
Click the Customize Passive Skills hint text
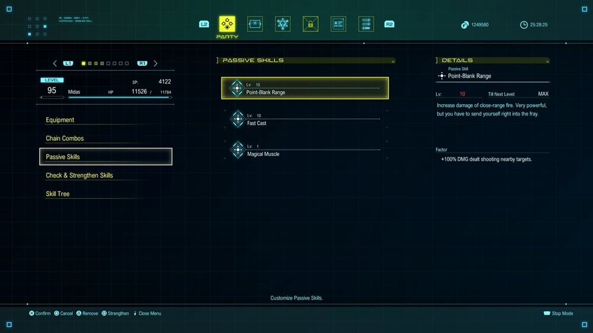(x=296, y=298)
